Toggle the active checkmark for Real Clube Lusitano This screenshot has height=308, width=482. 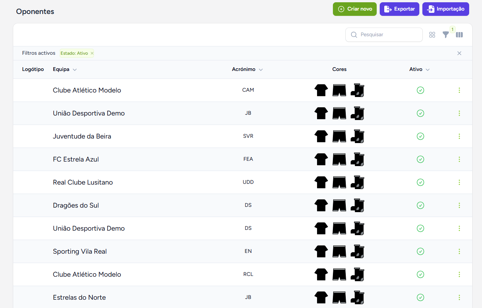[x=420, y=182]
